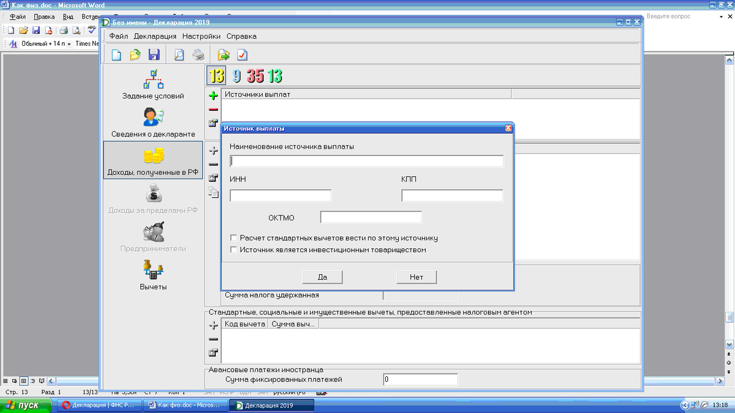Viewport: 735px width, 413px height.
Task: Open the Word style dropdown Обычный + 14 п
Action: (46, 44)
